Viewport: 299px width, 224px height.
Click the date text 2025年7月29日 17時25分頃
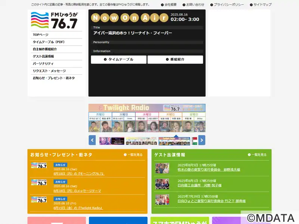pos(198,196)
